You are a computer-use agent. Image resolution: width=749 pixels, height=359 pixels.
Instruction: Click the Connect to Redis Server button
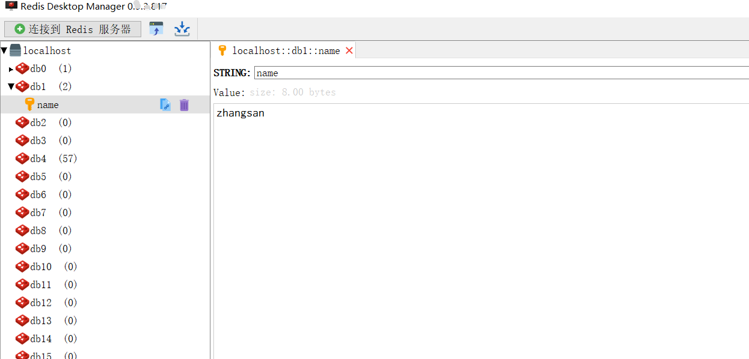tap(73, 29)
